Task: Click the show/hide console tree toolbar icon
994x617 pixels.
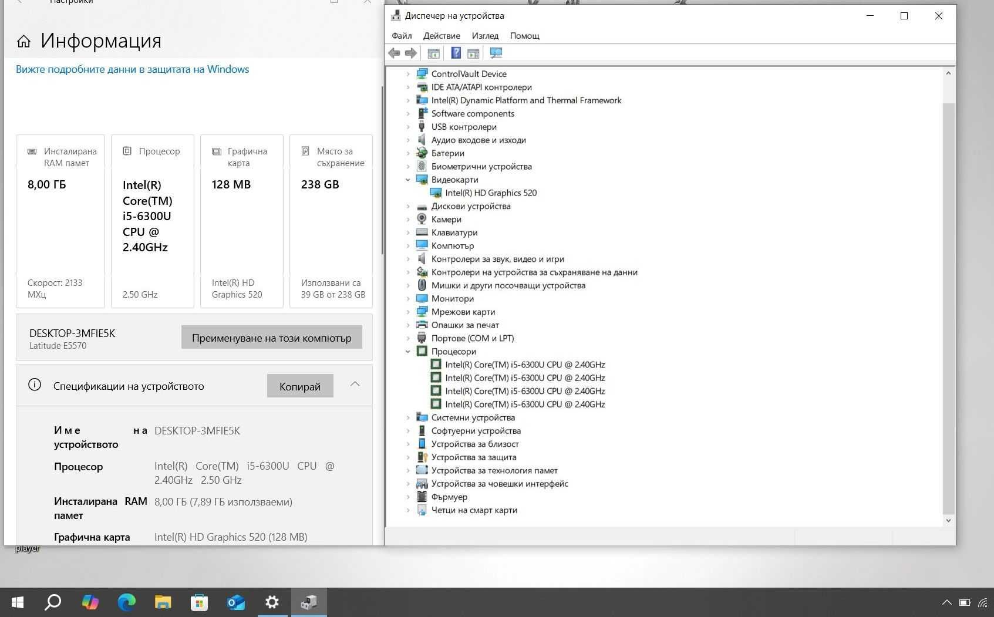Action: click(433, 53)
